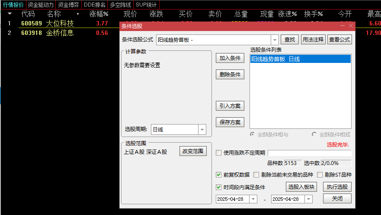Click the 保存方案 button
This screenshot has height=215, width=381.
[230, 122]
